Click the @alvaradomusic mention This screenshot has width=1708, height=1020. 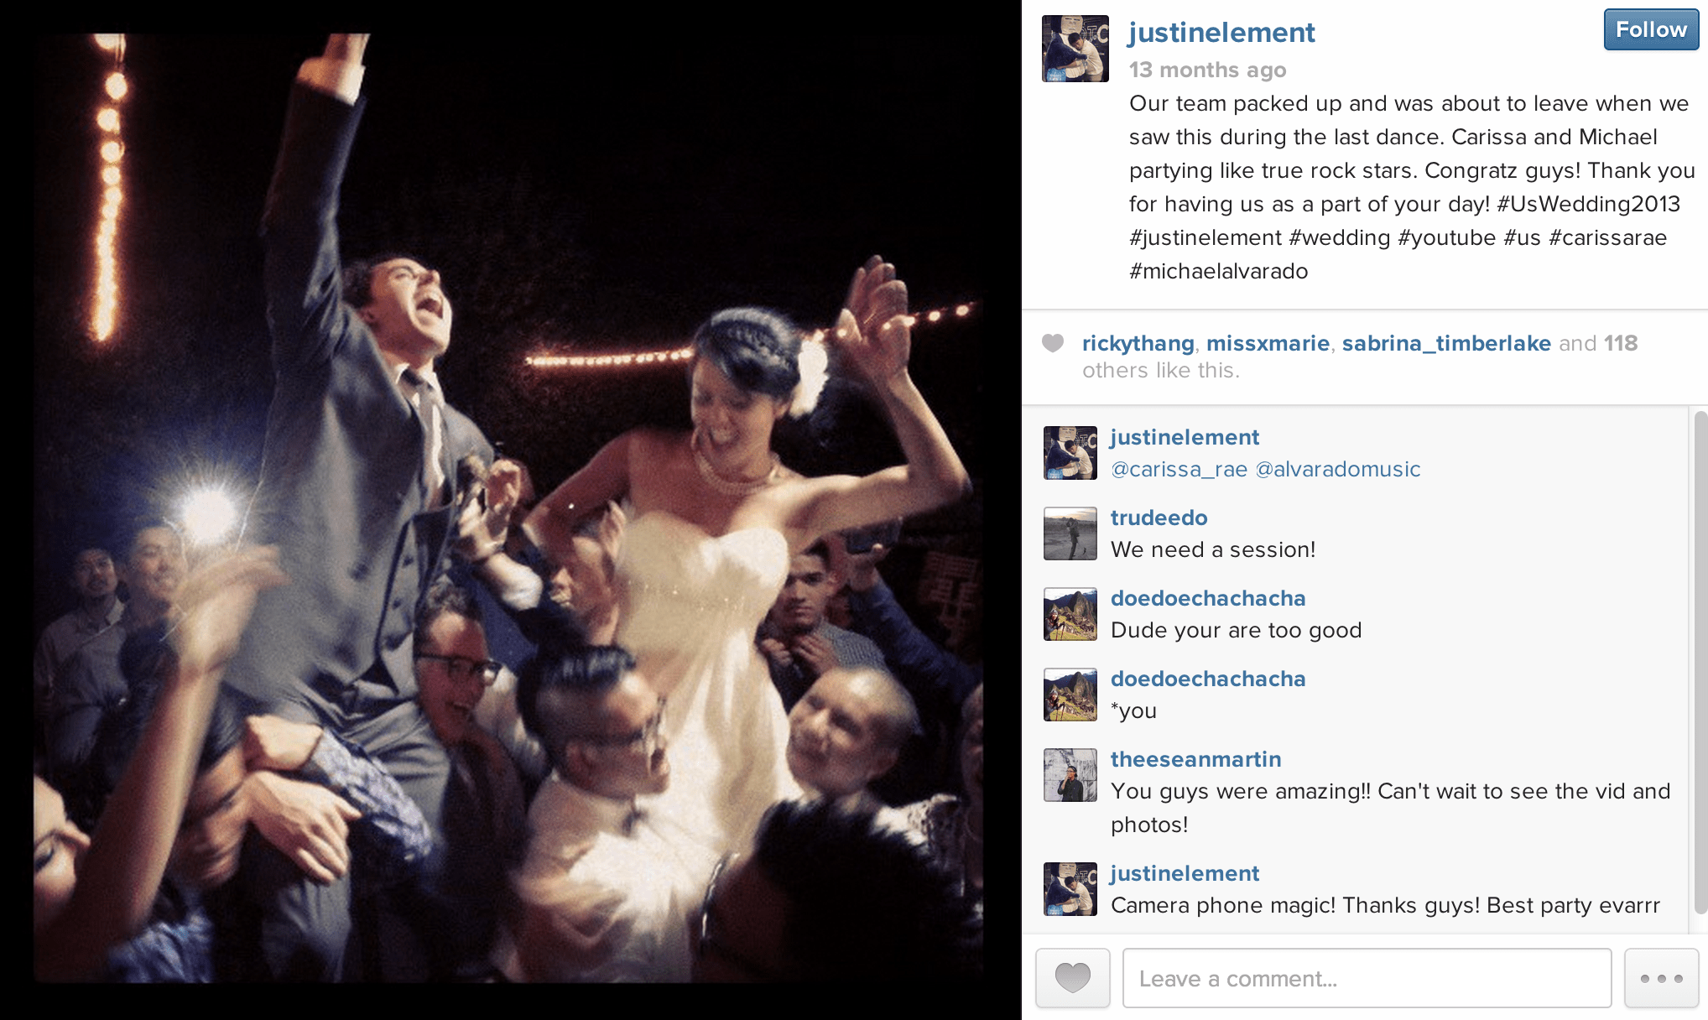1338,470
